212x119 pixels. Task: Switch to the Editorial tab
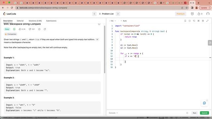tap(20, 21)
